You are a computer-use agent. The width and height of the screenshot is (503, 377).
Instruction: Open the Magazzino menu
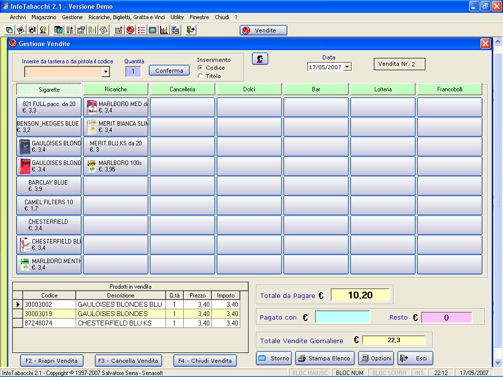coord(44,17)
